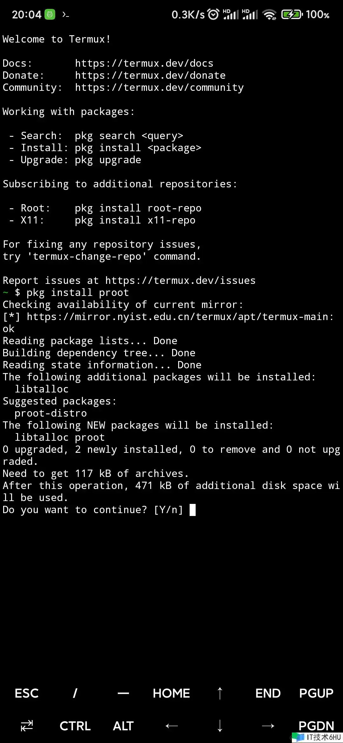Tap the PGDN extra key
Viewport: 343px width, 743px height.
(316, 726)
